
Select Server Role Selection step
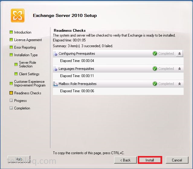click(x=27, y=64)
